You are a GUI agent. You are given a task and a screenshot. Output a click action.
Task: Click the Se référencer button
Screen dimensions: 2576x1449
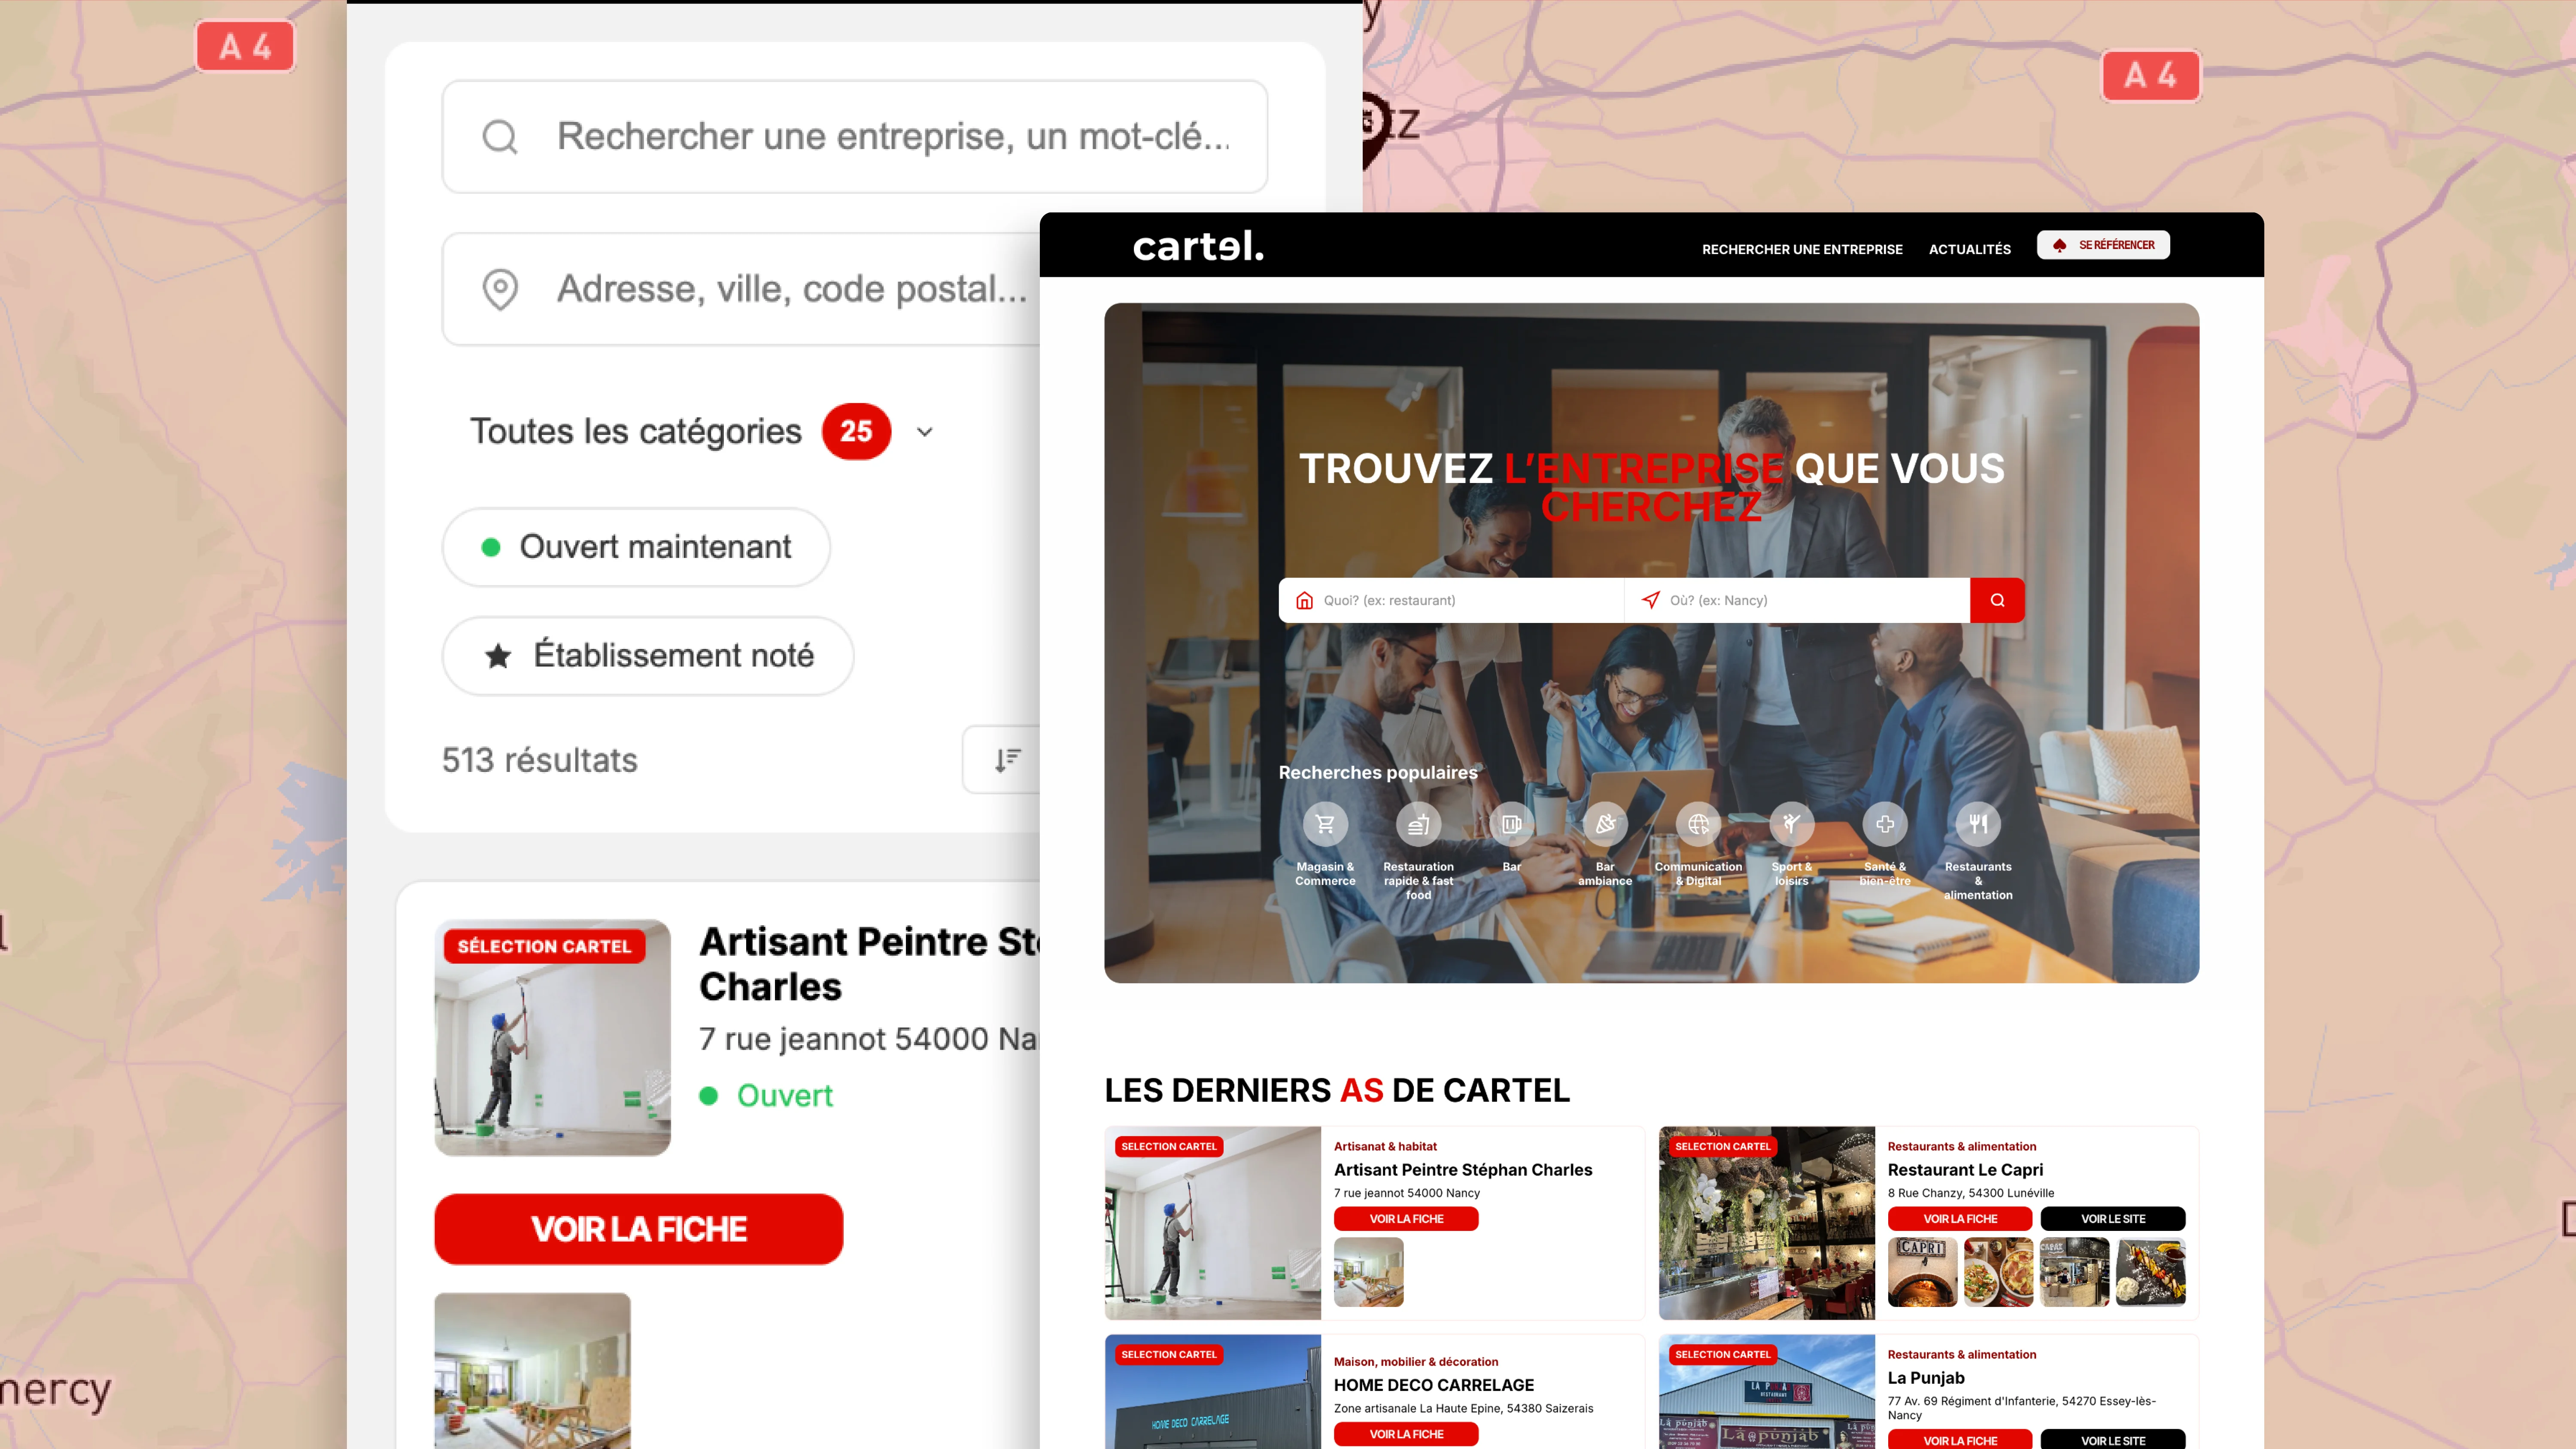(x=2103, y=245)
